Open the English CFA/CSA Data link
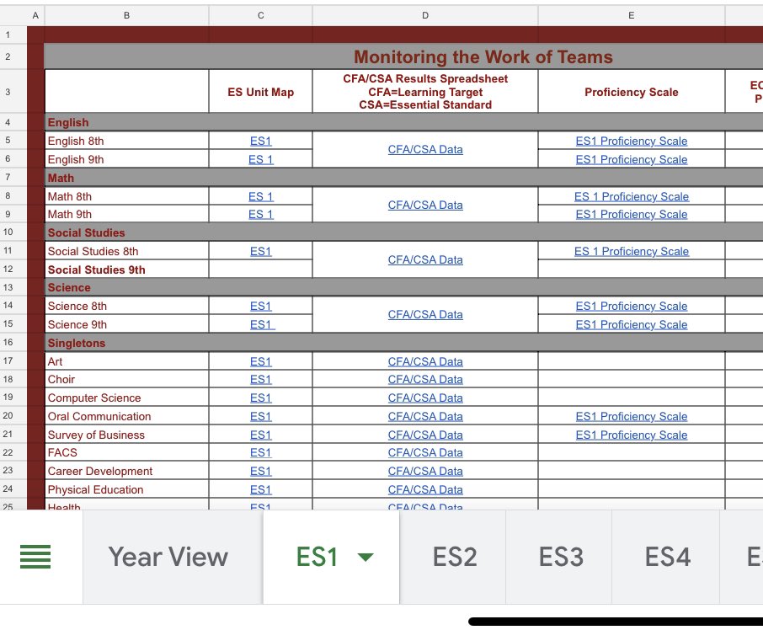 coord(425,150)
